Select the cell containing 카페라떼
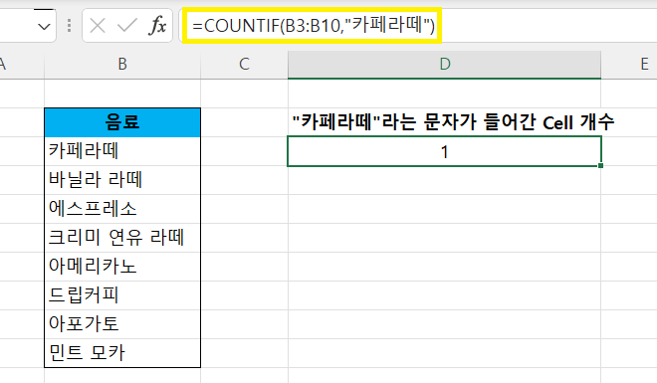This screenshot has height=383, width=657. tap(122, 151)
